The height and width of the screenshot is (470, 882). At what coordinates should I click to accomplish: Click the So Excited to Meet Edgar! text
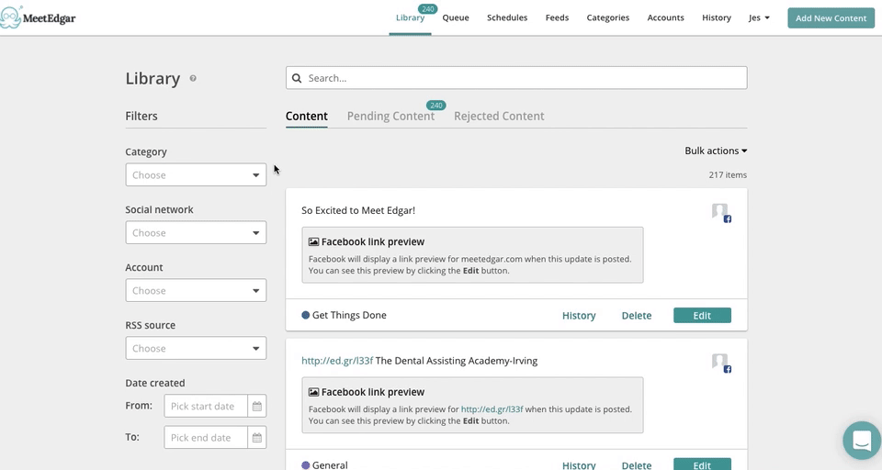tap(358, 211)
